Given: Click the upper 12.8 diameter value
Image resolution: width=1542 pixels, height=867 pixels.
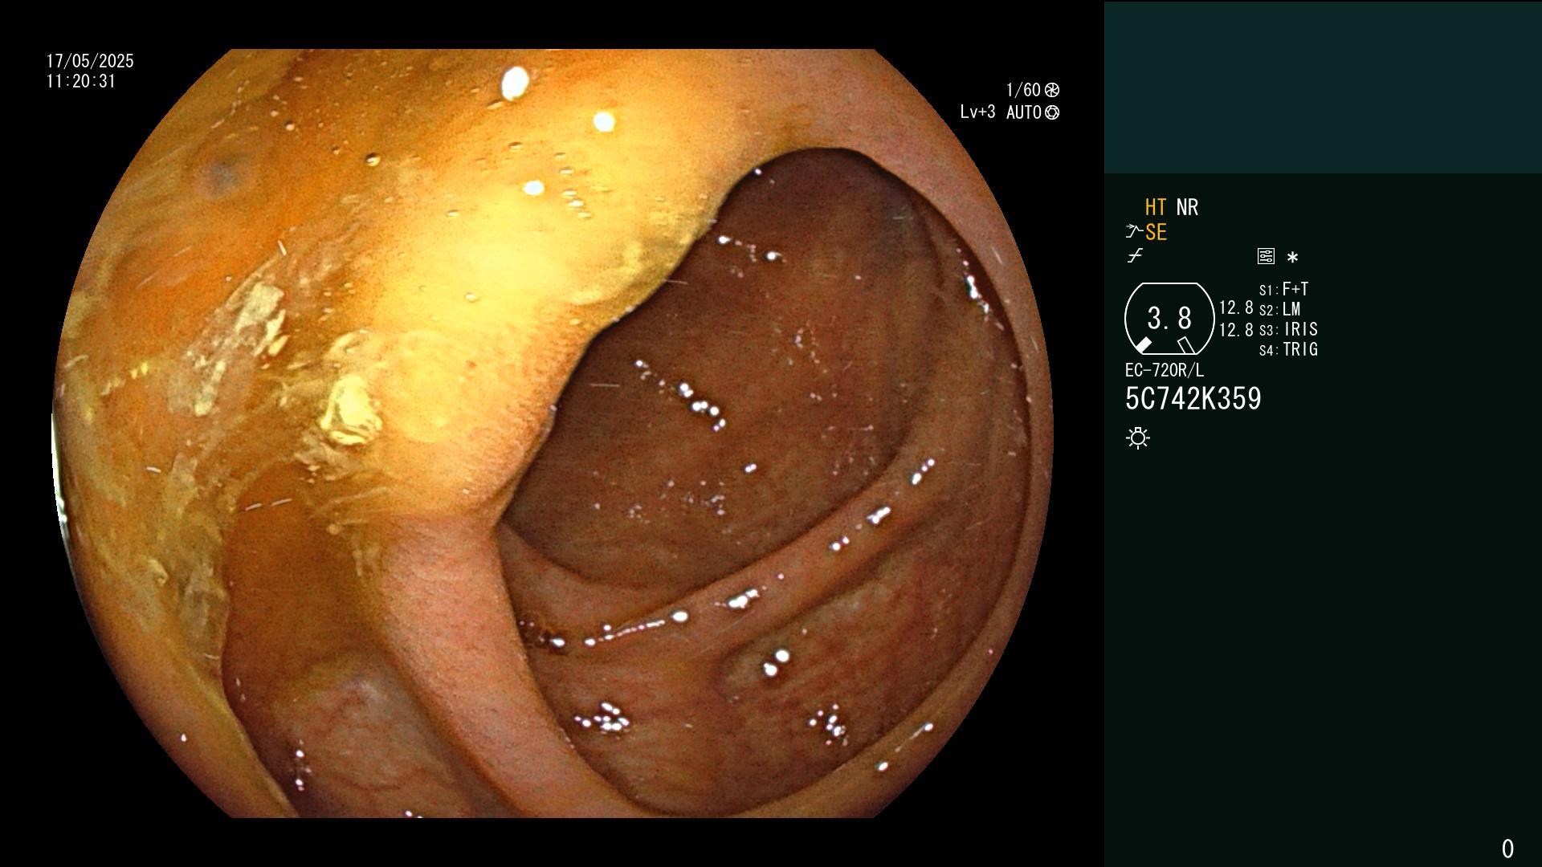Looking at the screenshot, I should tap(1236, 307).
